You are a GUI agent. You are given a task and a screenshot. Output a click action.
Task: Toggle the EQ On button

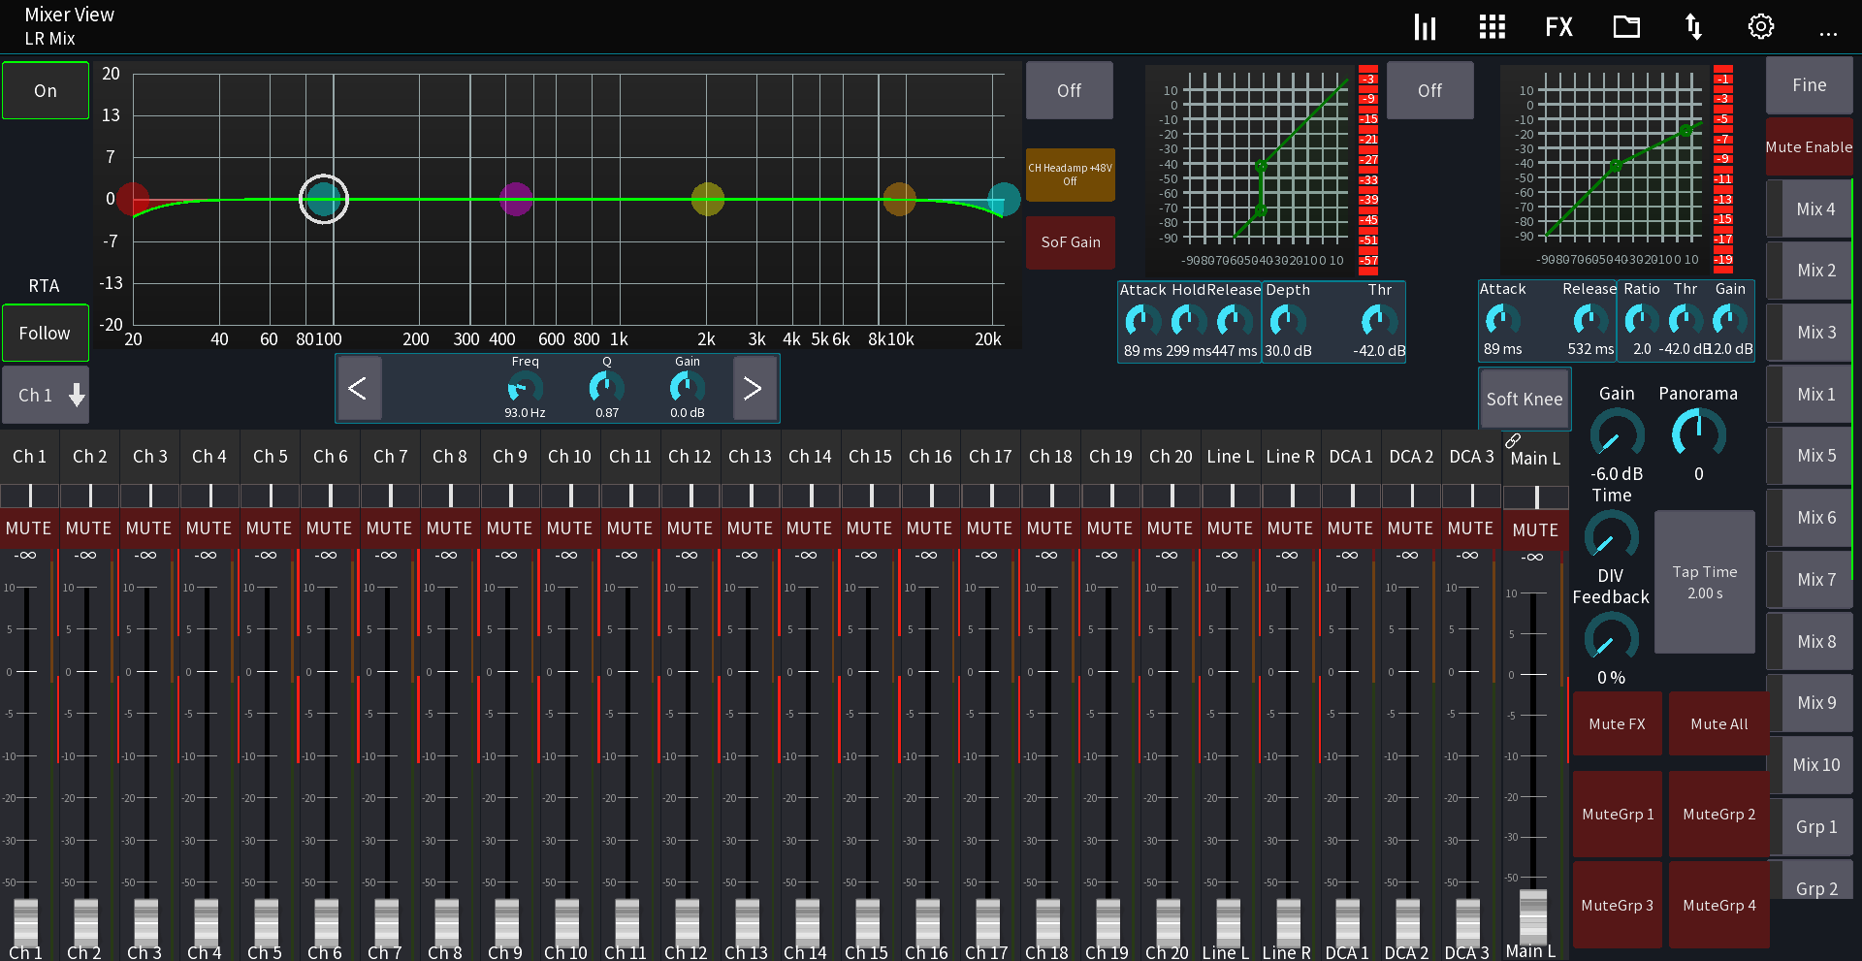click(x=45, y=89)
